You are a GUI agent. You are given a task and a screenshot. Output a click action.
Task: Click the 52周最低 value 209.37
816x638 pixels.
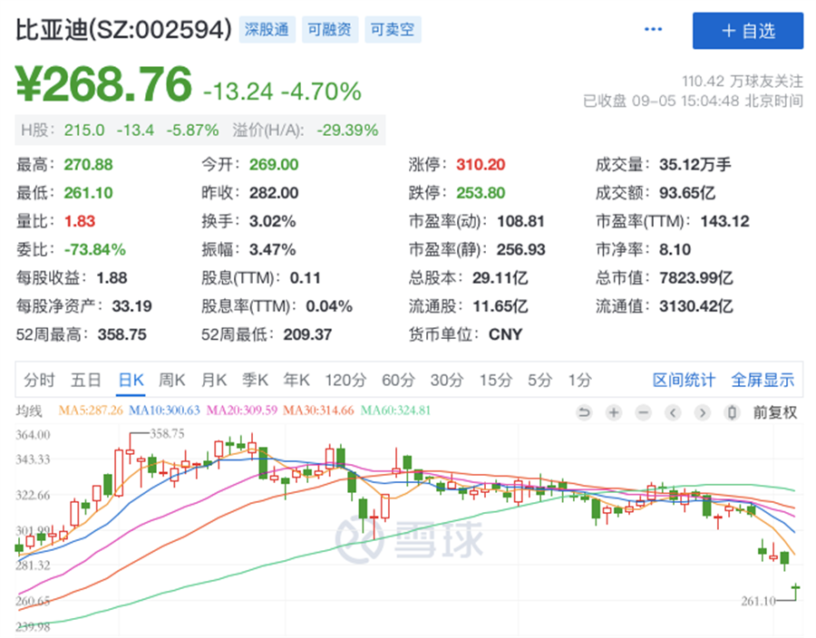pyautogui.click(x=307, y=334)
